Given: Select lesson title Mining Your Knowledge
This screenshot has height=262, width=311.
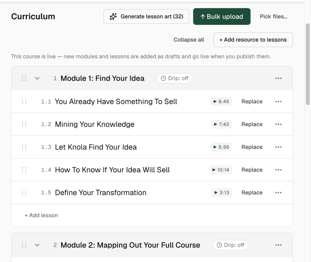Looking at the screenshot, I should (95, 124).
